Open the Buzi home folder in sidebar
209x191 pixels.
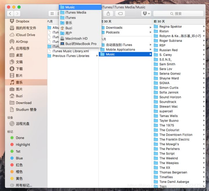pos(26,96)
